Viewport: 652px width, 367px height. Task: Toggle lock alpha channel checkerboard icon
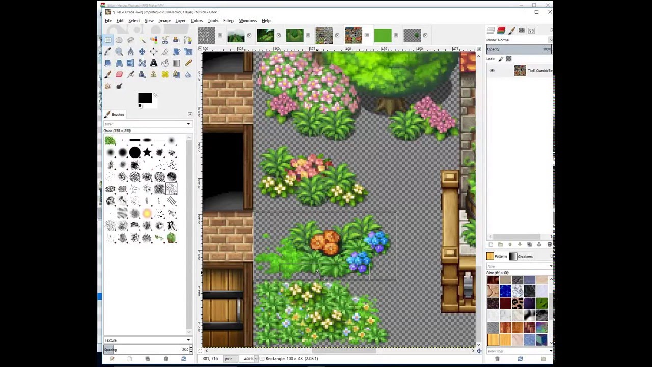508,59
